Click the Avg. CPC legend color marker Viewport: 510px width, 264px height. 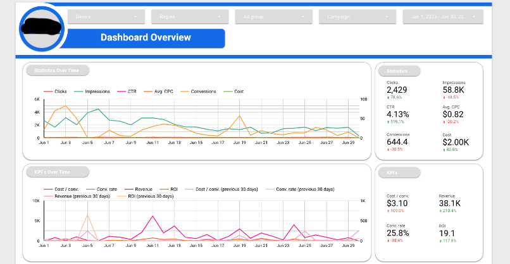pos(148,92)
